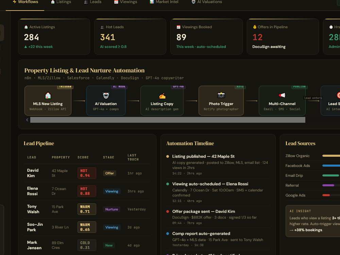The width and height of the screenshot is (340, 255).
Task: Click the money bag icon on Offers in Pipeline
Action: pos(255,27)
